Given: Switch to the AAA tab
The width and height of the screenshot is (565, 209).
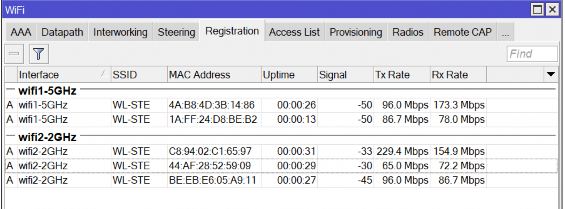Looking at the screenshot, I should tap(21, 32).
